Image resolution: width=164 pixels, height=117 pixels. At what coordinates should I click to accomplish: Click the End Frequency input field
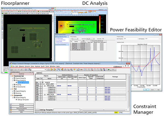(x=152, y=39)
